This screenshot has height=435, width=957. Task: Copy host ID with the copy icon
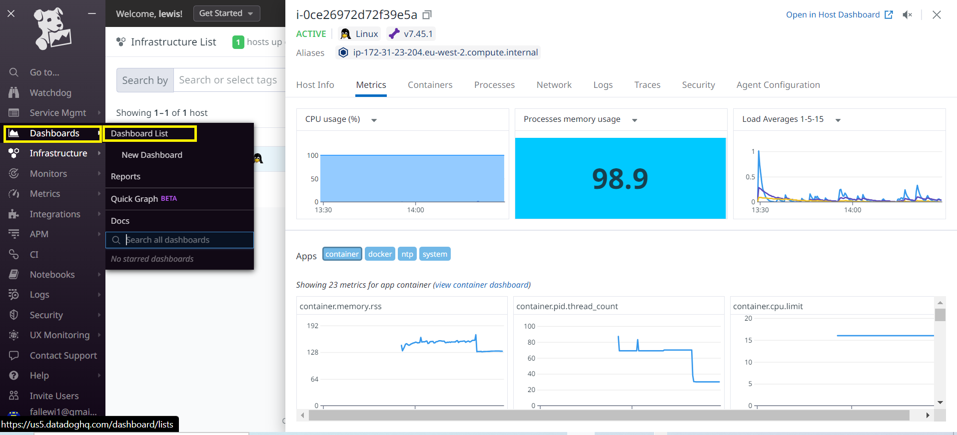[427, 15]
